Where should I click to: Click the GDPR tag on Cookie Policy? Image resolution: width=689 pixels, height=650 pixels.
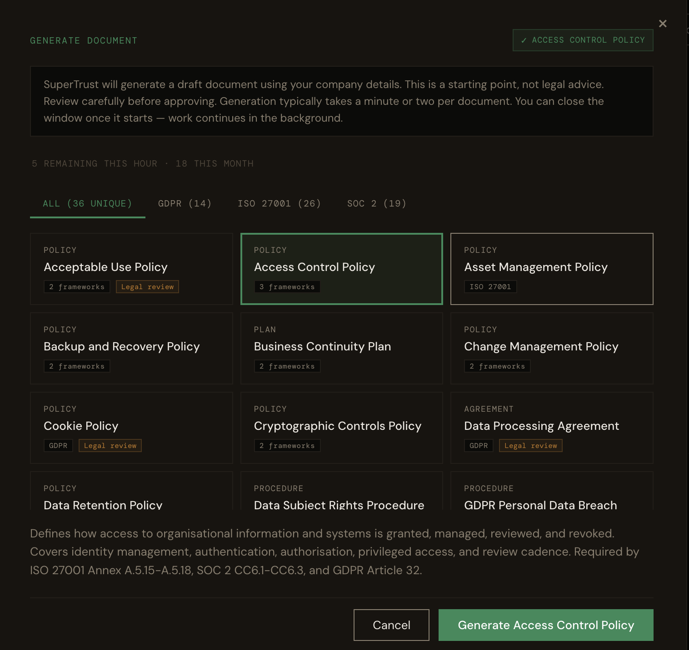[x=58, y=446]
